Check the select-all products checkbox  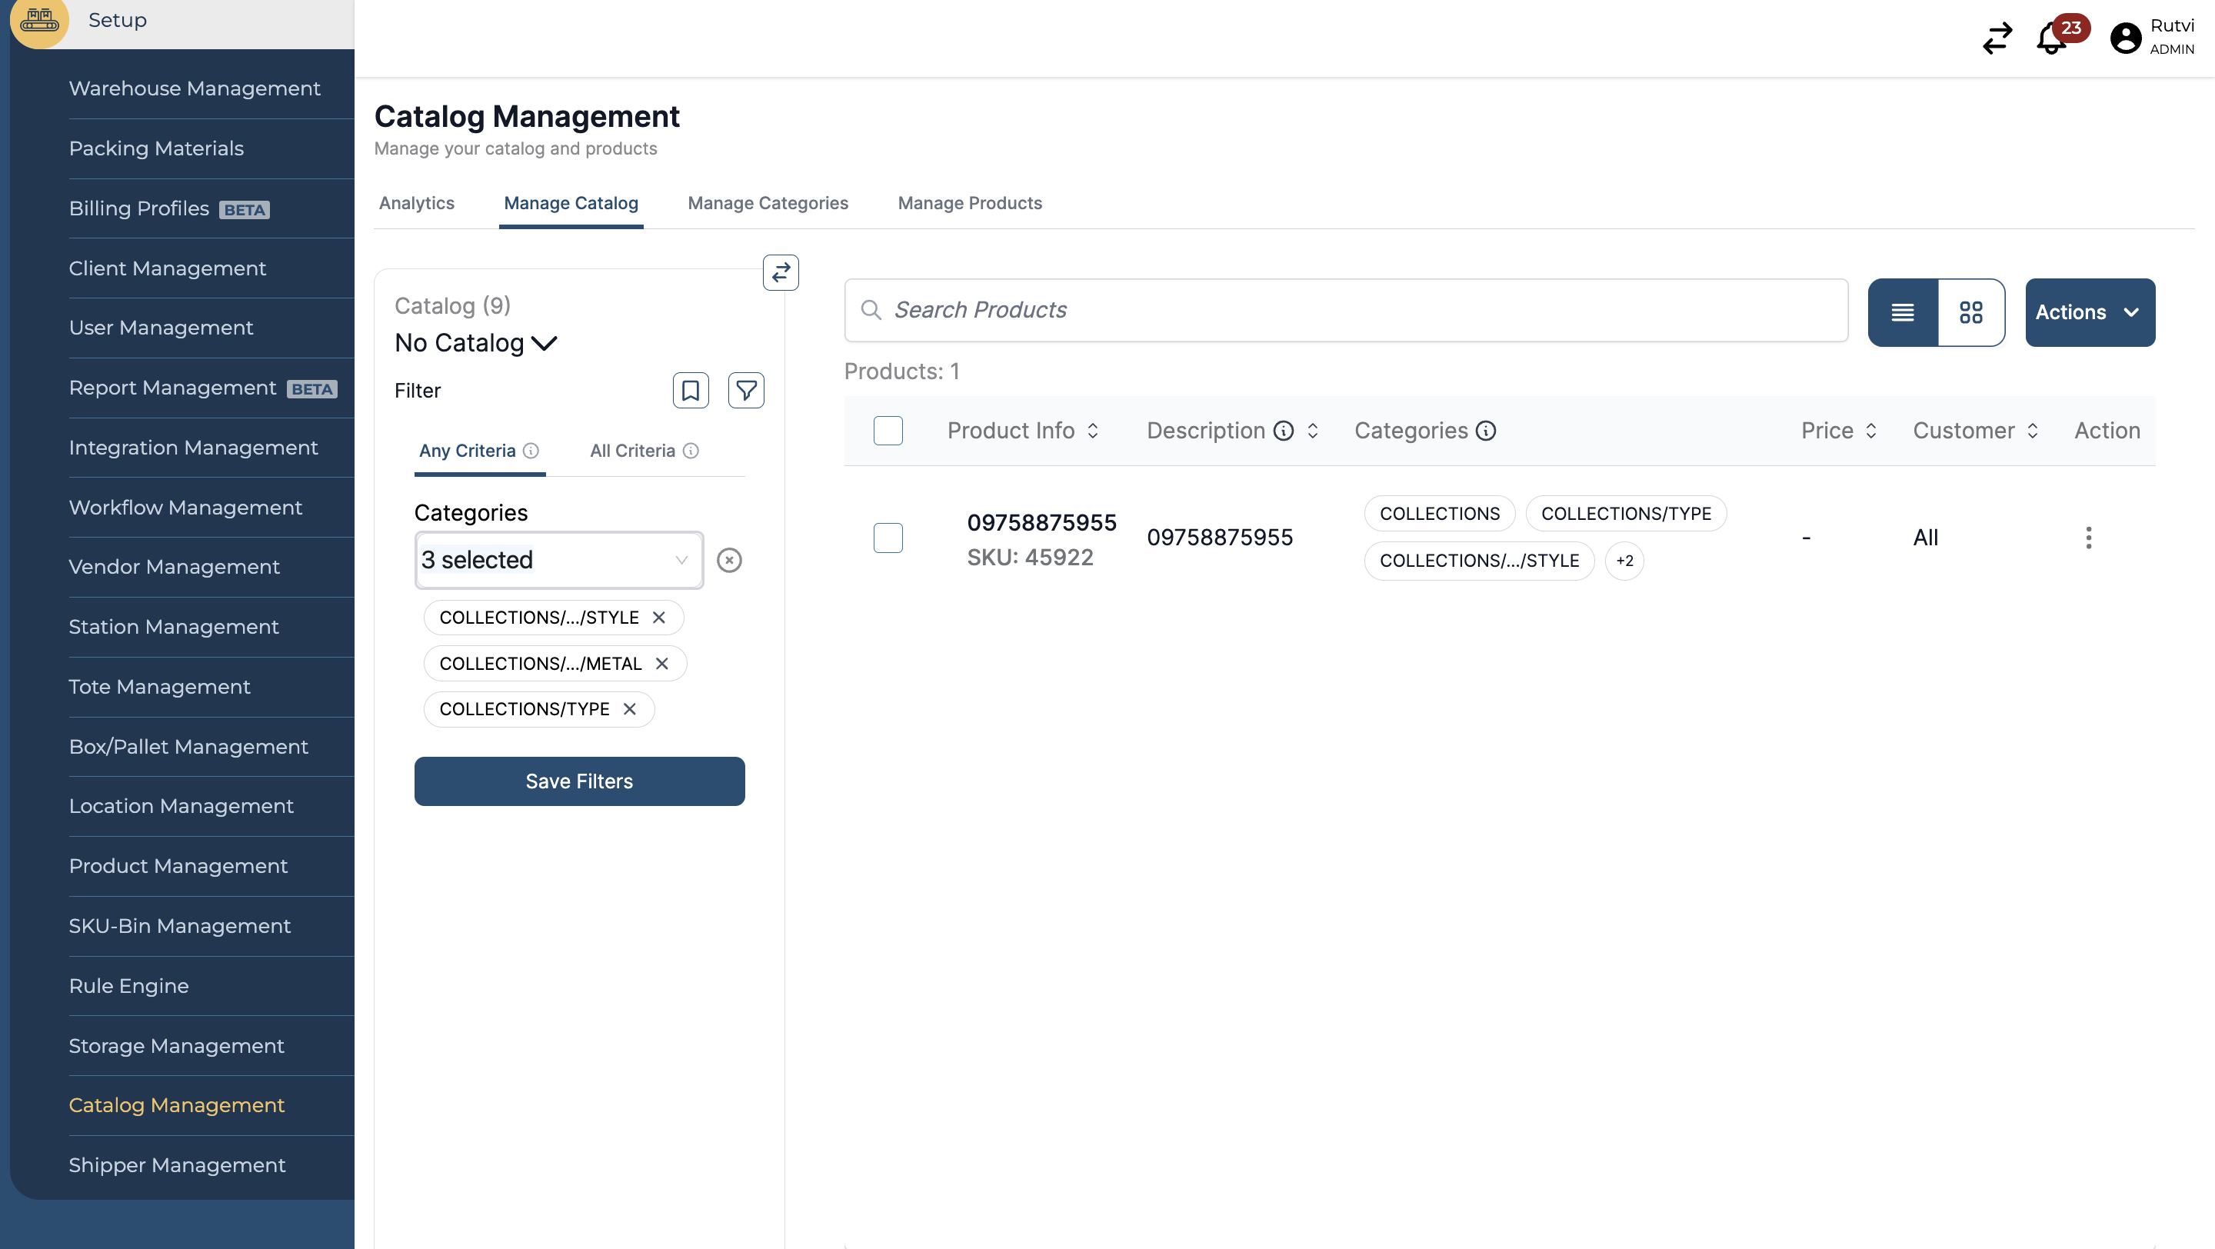click(x=888, y=431)
